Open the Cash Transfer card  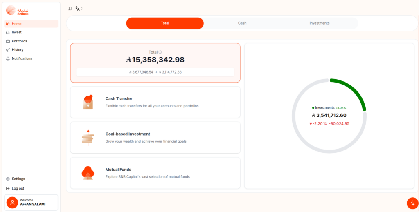pos(155,102)
